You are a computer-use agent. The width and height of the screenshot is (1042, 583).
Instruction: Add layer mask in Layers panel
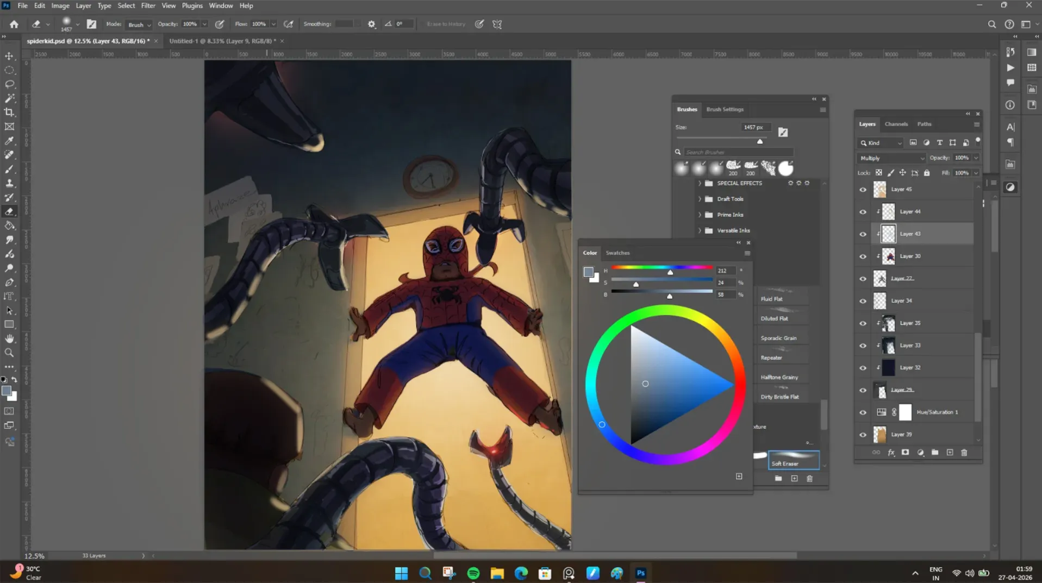pos(906,453)
